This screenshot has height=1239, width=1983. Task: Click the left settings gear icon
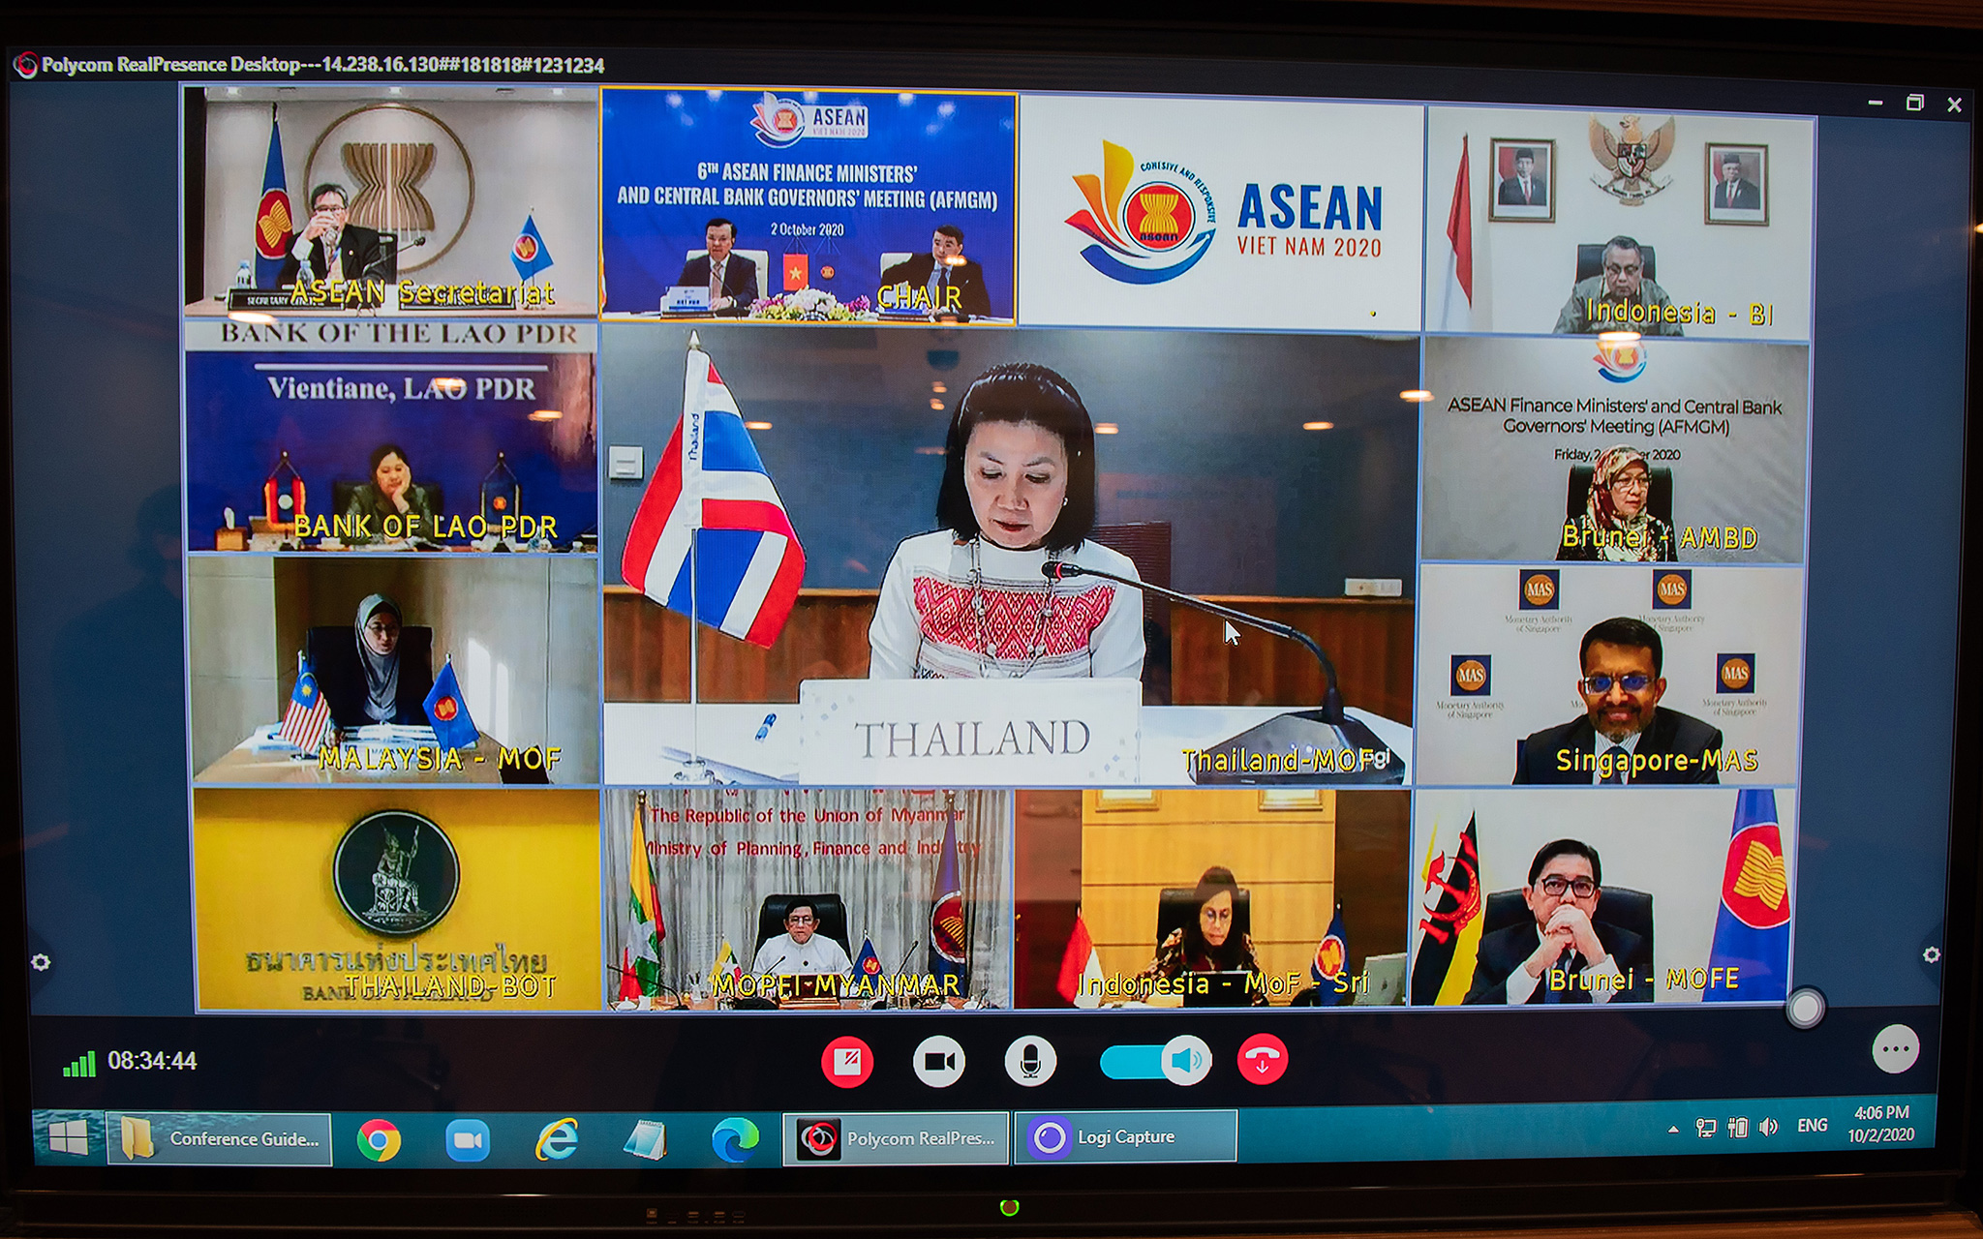(x=41, y=962)
